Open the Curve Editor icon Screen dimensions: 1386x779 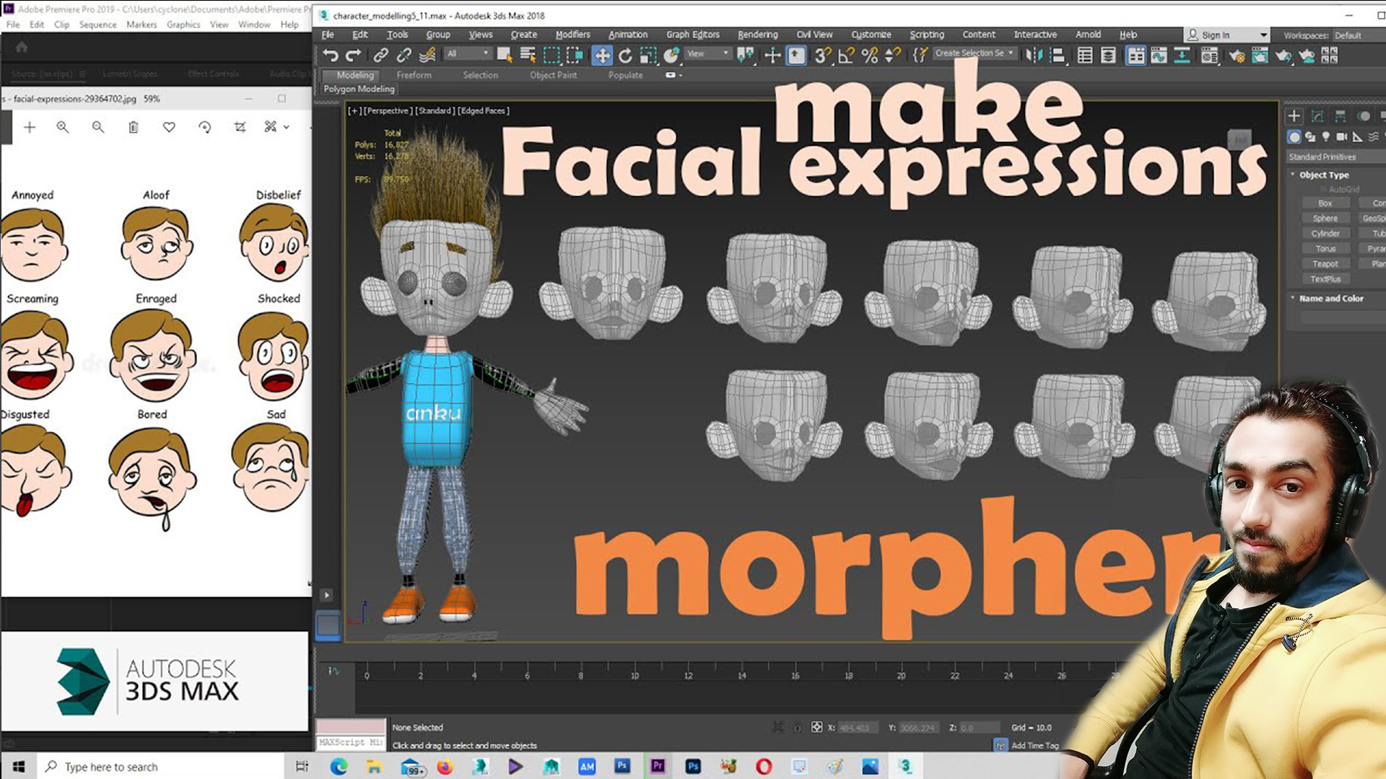tap(1159, 56)
